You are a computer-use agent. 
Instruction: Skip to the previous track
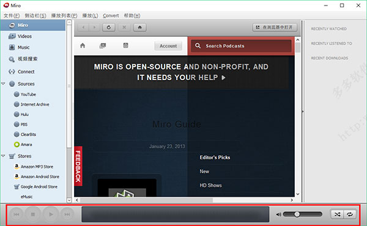coord(17,214)
